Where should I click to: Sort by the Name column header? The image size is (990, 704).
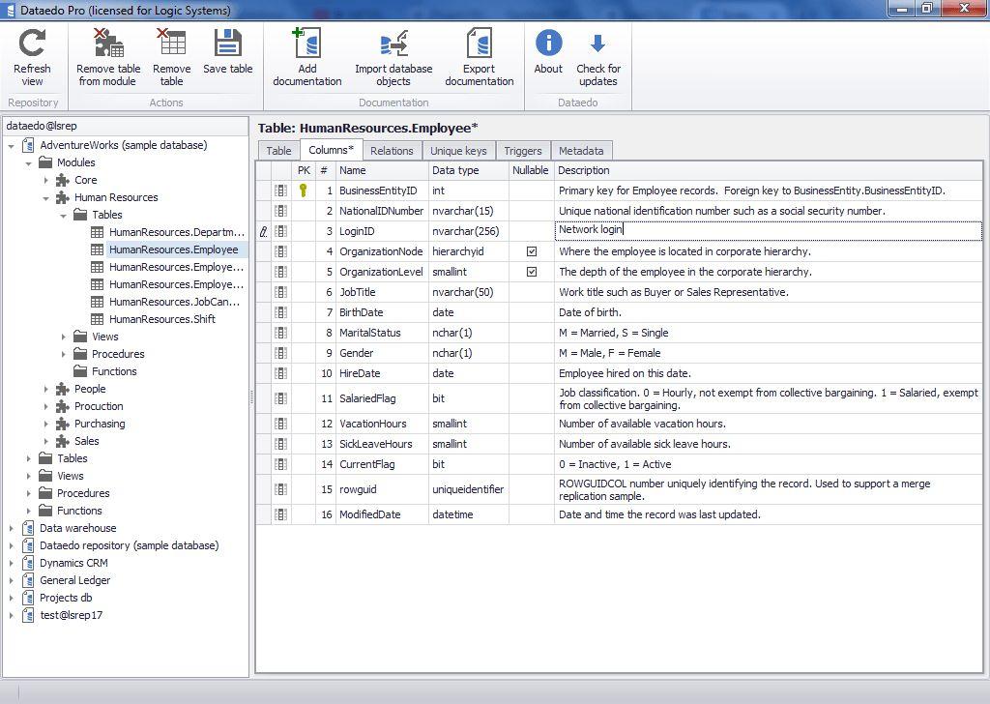click(381, 170)
